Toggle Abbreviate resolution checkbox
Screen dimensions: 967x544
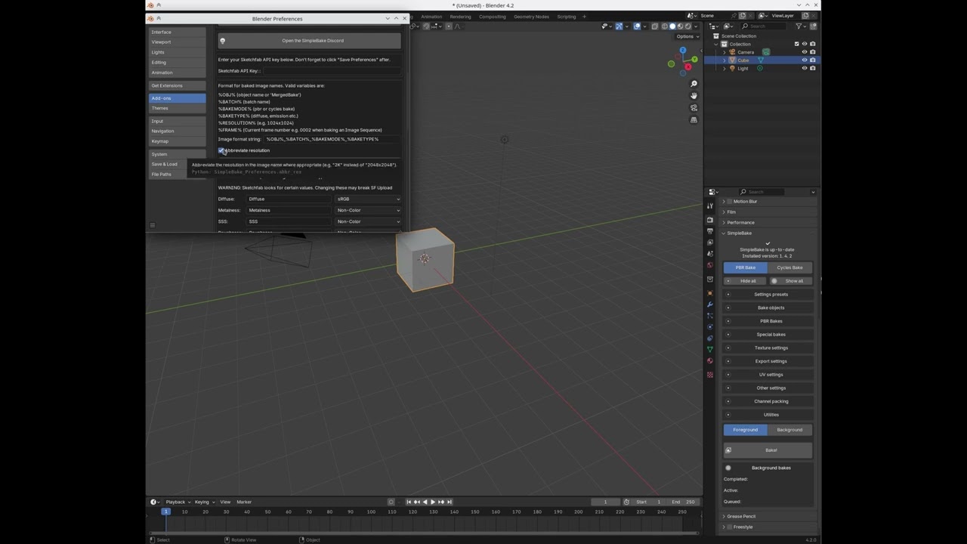pos(222,150)
